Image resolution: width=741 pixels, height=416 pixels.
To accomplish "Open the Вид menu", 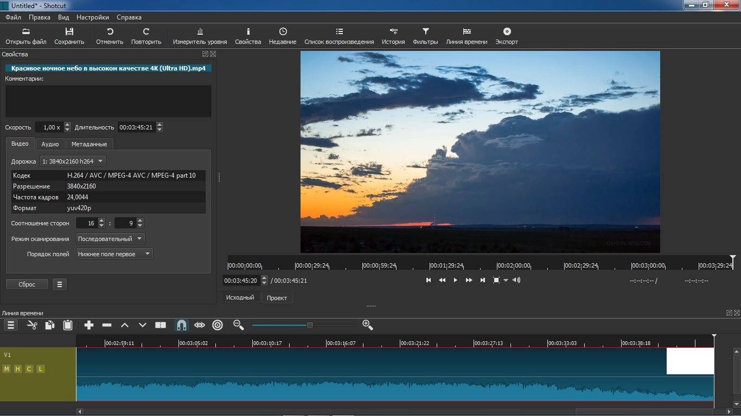I will coord(63,17).
